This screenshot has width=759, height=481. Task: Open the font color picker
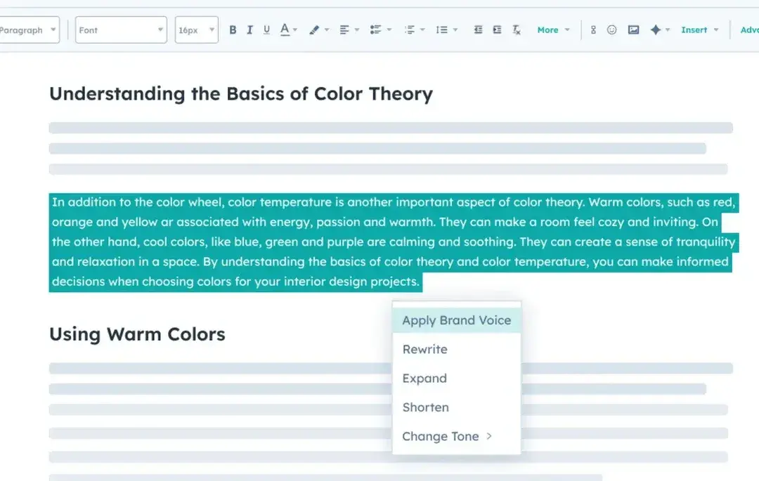[x=286, y=29]
